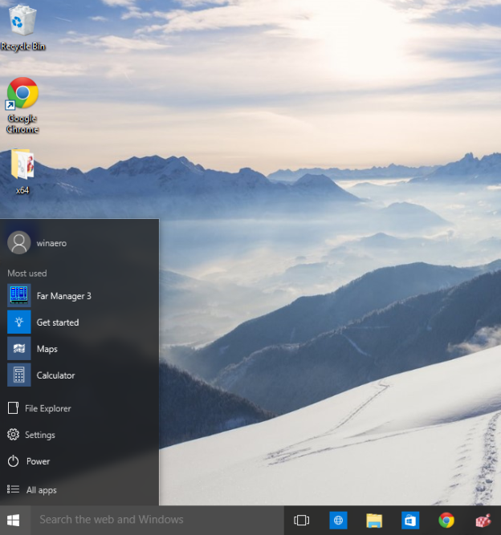Click the rightmost pink taskbar app icon

483,520
